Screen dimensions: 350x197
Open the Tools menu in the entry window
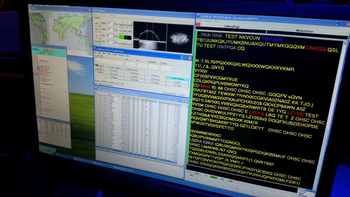click(x=109, y=54)
